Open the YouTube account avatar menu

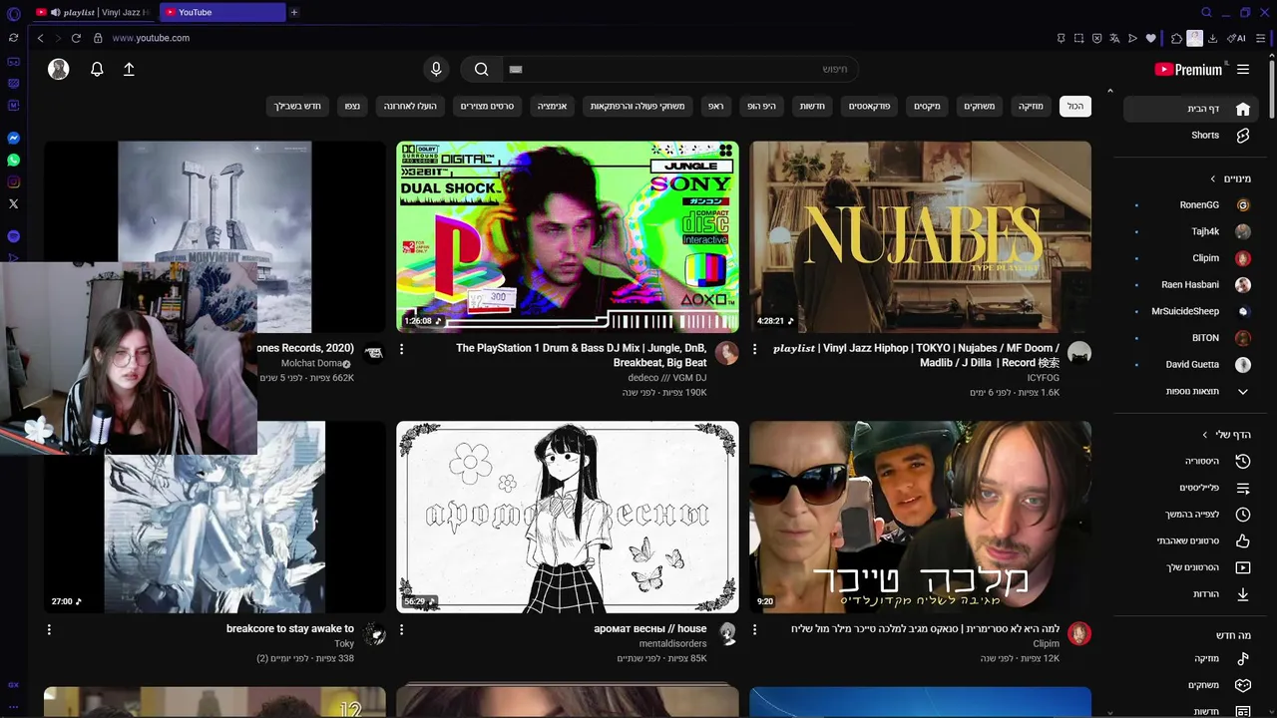coord(59,69)
